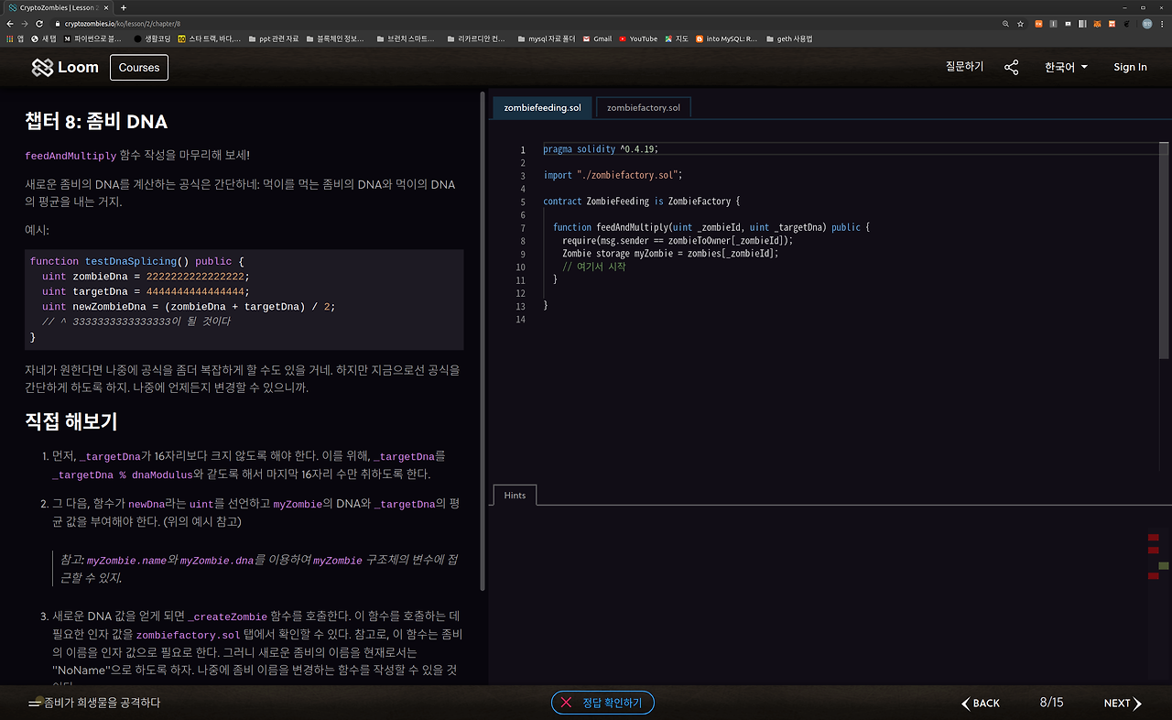
Task: Click the 직접 해보기 heading
Action: tap(71, 421)
